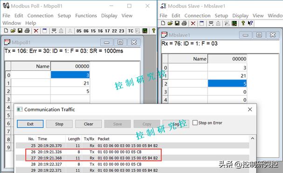Open View menu in Modbus Poll
The image size is (283, 173).
[127, 16]
